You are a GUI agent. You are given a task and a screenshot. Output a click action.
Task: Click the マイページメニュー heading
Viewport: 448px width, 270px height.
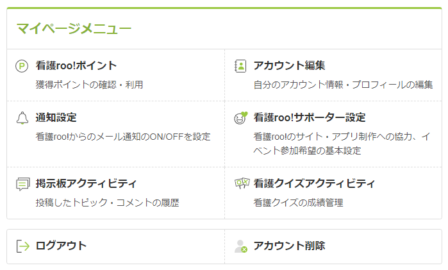click(x=74, y=29)
